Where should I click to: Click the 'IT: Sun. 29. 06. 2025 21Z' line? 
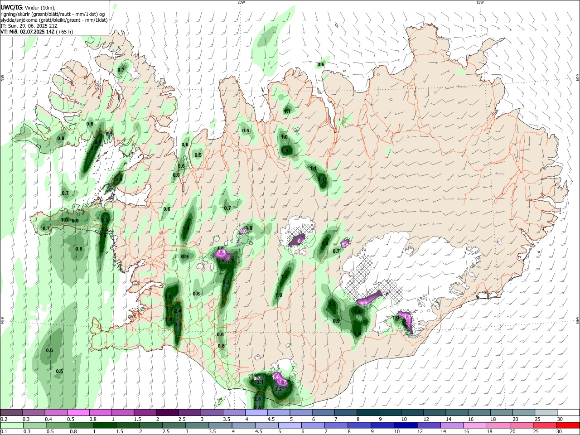[x=29, y=26]
